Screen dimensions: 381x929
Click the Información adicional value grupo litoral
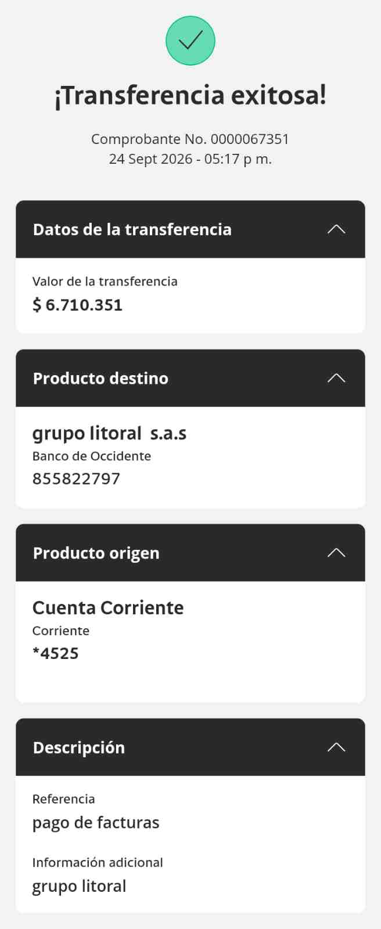tap(79, 886)
